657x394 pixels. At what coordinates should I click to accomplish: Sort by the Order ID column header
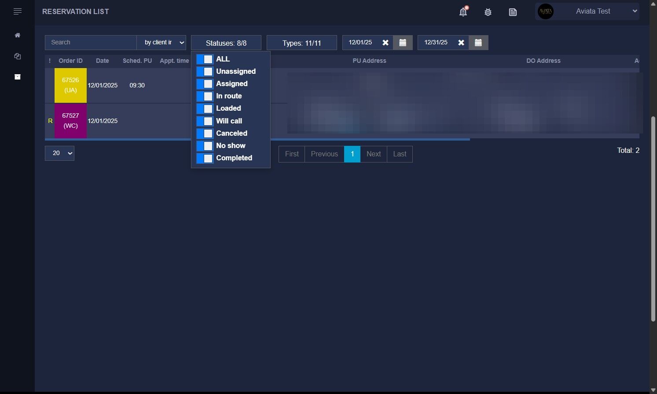click(x=70, y=61)
